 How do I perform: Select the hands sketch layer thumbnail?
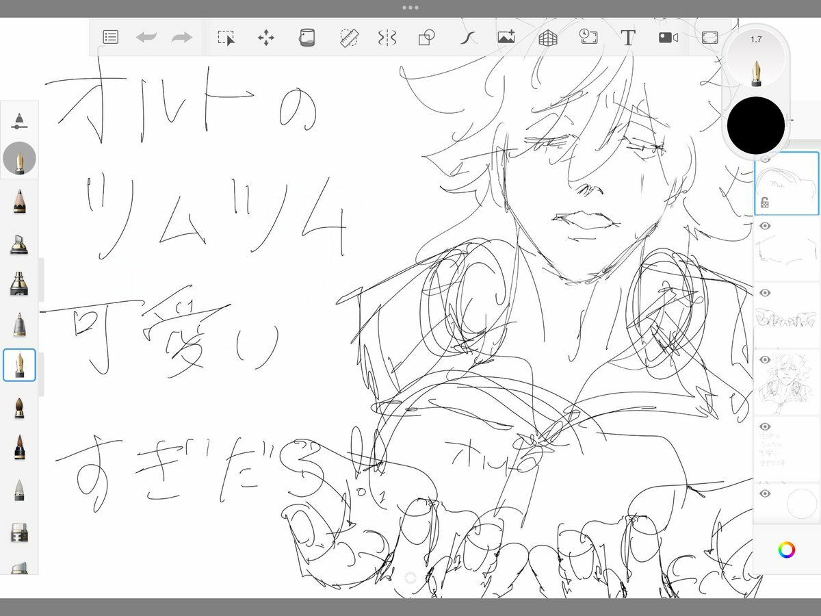[x=786, y=317]
